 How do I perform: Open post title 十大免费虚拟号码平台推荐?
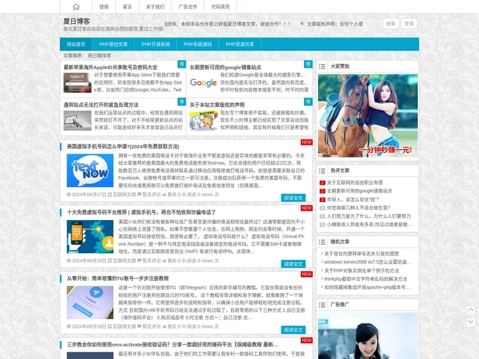click(142, 212)
